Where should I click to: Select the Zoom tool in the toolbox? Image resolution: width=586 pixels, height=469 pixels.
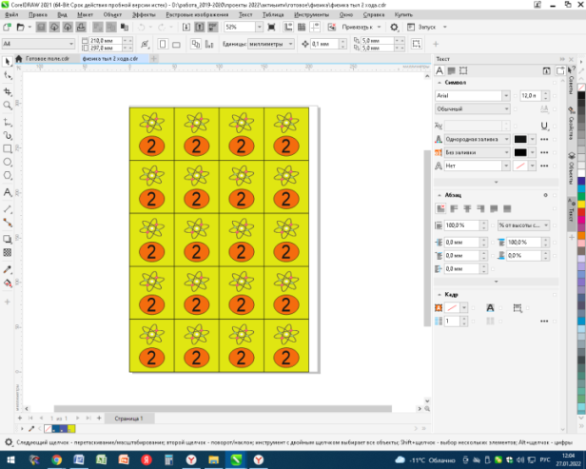tap(8, 105)
